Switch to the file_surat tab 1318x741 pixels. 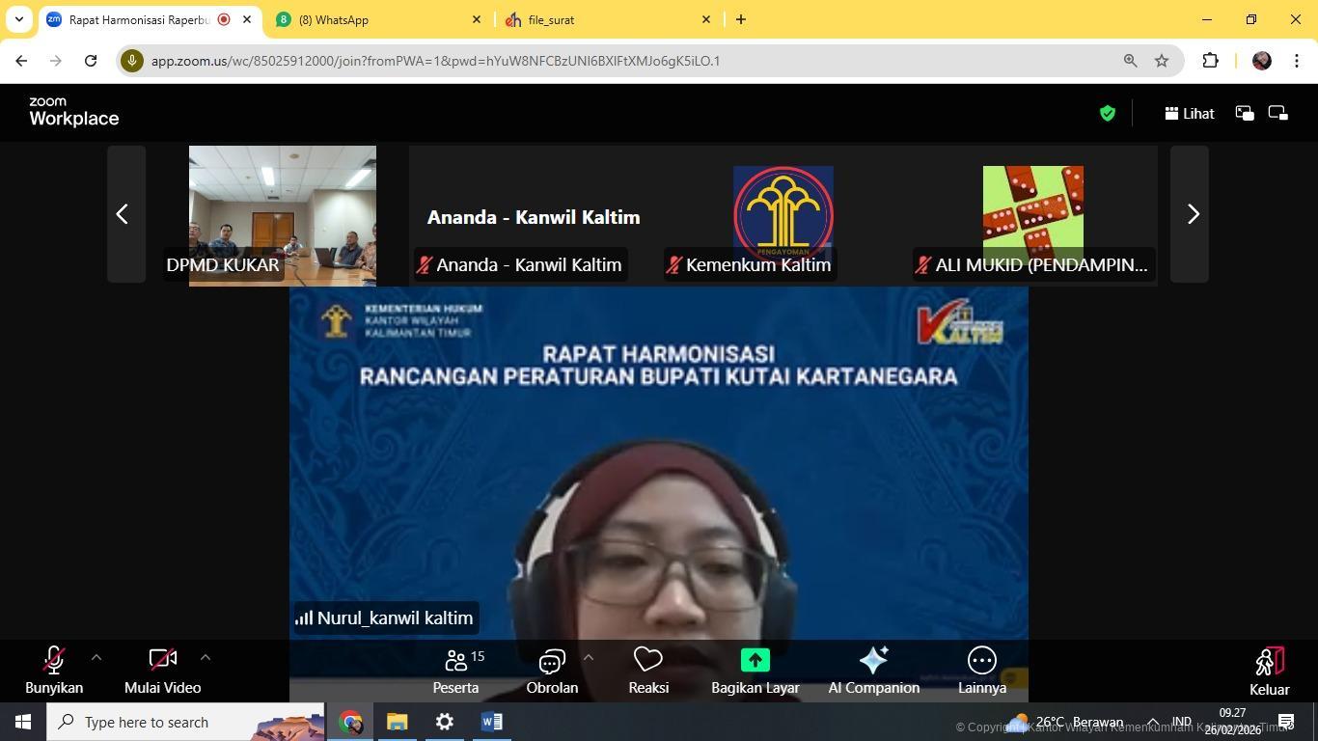pos(603,19)
